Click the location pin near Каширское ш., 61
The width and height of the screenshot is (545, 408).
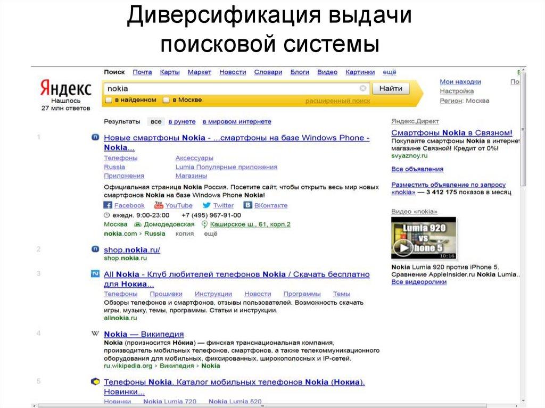[204, 224]
